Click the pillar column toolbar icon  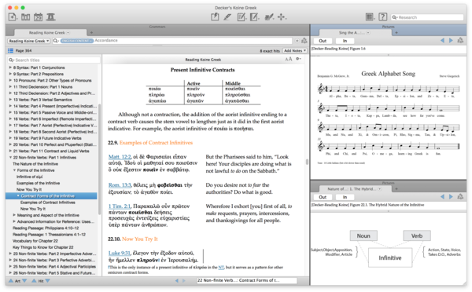coord(50,17)
